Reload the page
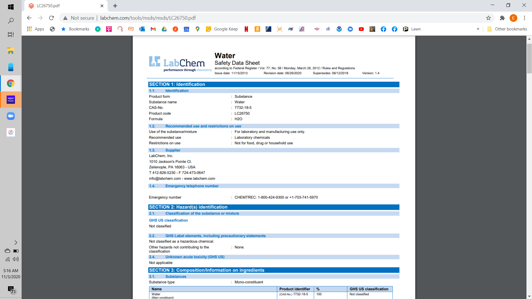The height and width of the screenshot is (299, 532). point(52,18)
